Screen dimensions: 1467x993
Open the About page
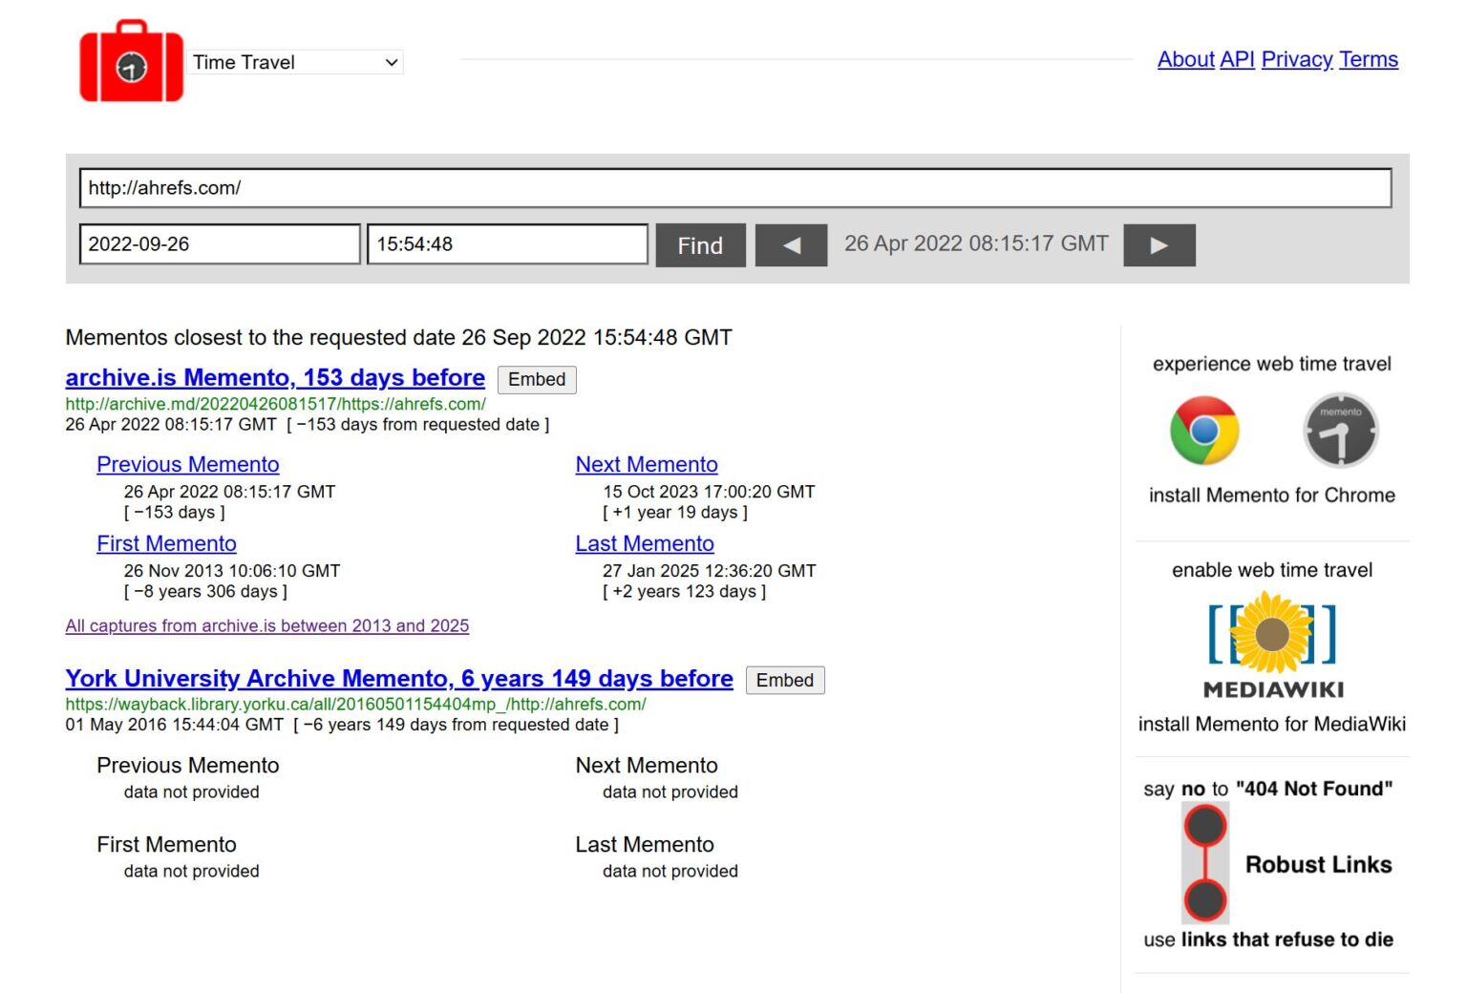click(1185, 59)
